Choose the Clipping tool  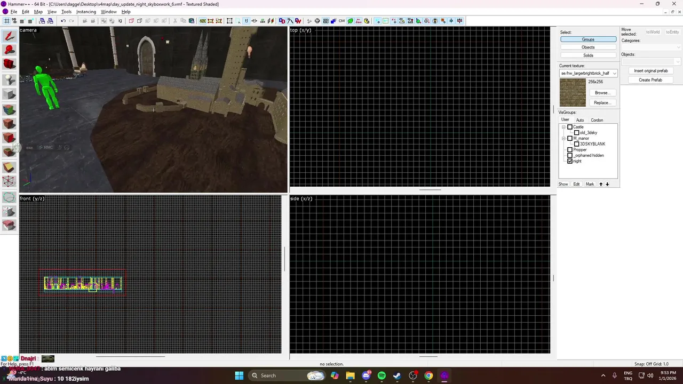pos(9,167)
